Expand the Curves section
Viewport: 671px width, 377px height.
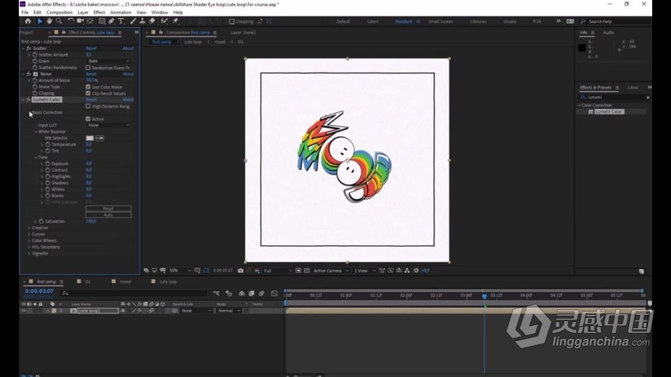pos(29,235)
